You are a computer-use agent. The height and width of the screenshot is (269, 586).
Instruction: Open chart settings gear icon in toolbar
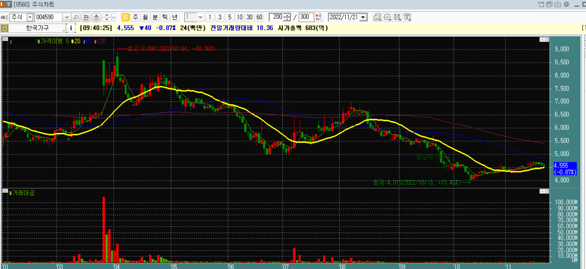387,17
